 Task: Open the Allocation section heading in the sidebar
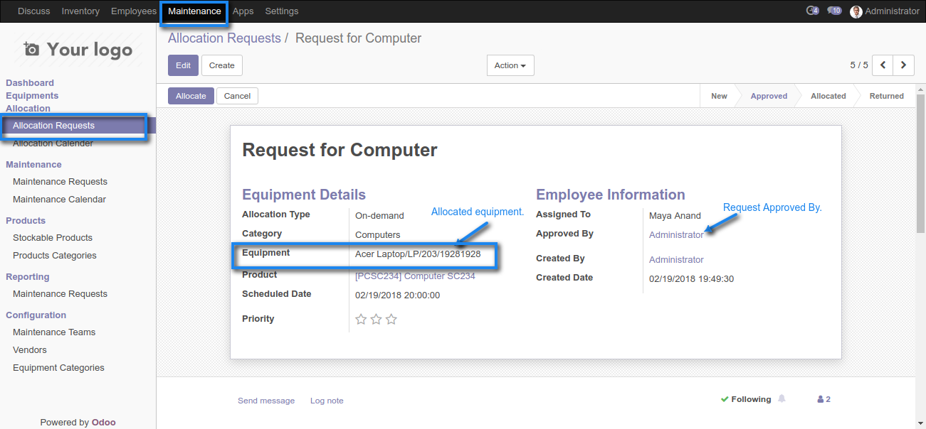coord(28,109)
